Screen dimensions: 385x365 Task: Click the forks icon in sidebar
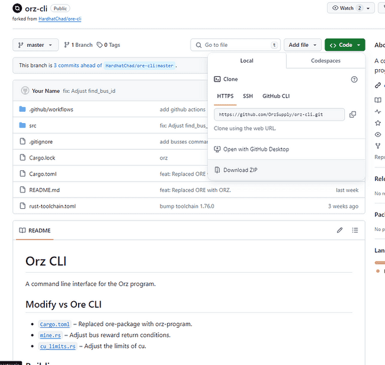378,146
